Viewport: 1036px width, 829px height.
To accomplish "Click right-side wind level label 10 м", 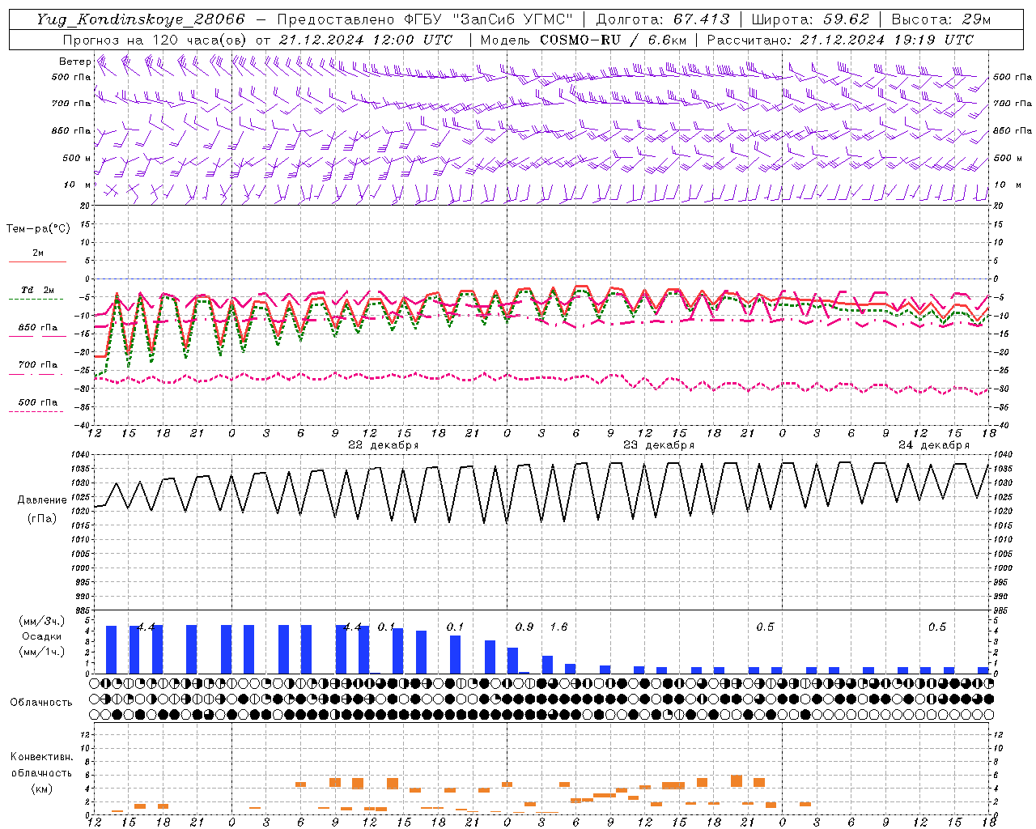I will (1007, 185).
